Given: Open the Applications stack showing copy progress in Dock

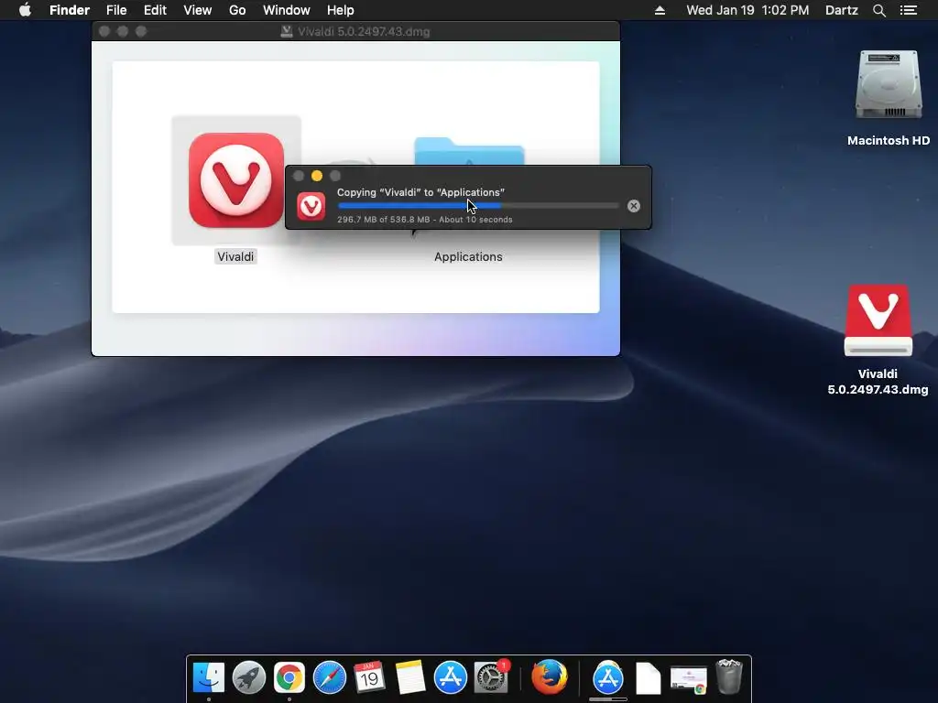Looking at the screenshot, I should [x=608, y=678].
